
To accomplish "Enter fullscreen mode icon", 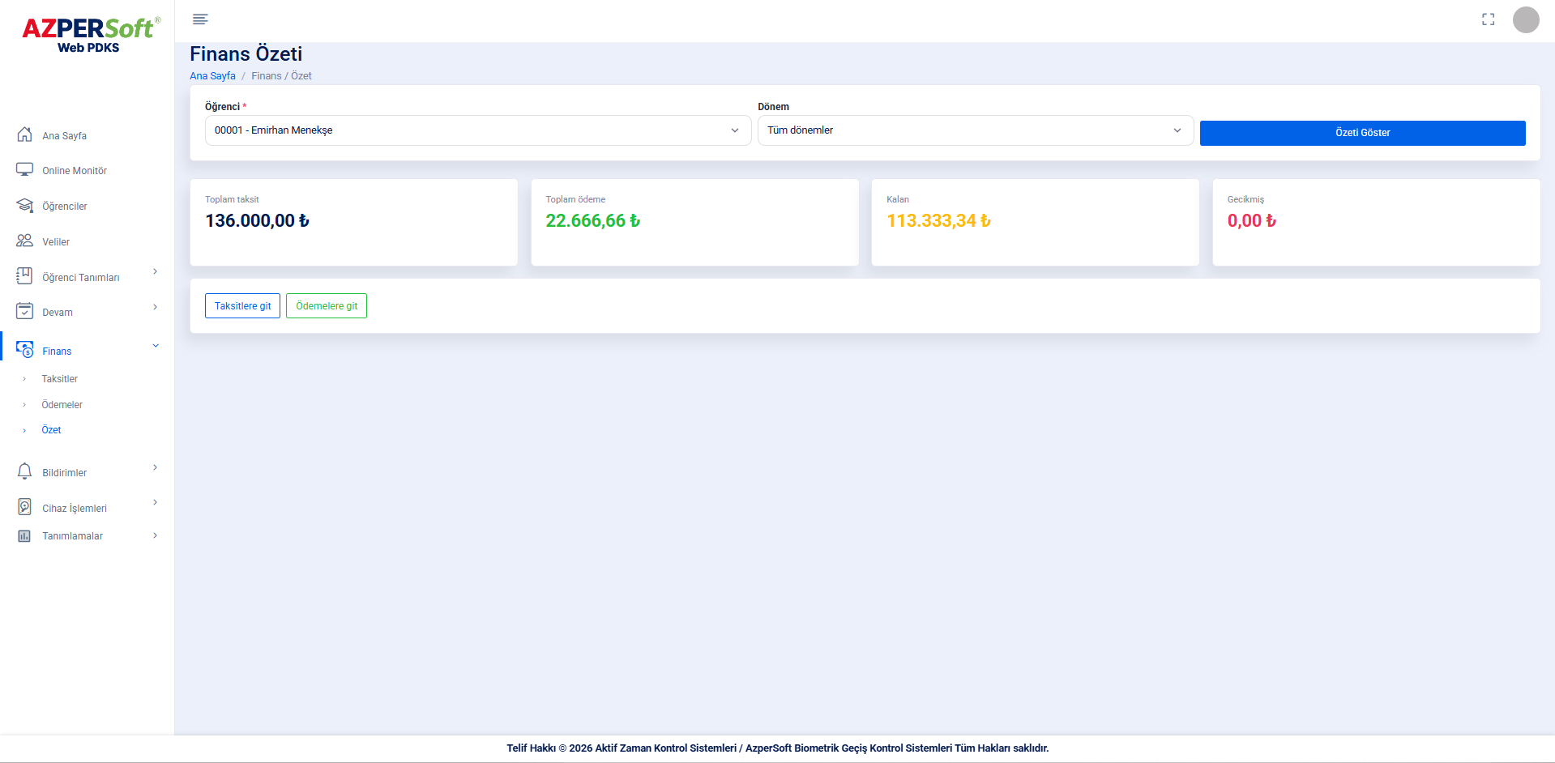I will pos(1488,19).
